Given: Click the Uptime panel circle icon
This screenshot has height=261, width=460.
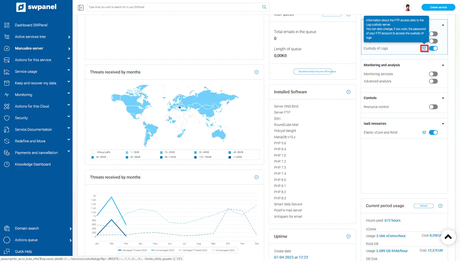Looking at the screenshot, I should pyautogui.click(x=348, y=236).
